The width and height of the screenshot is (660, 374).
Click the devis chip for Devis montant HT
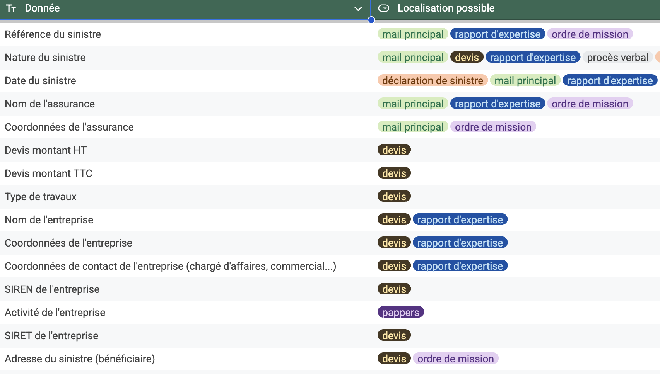394,150
